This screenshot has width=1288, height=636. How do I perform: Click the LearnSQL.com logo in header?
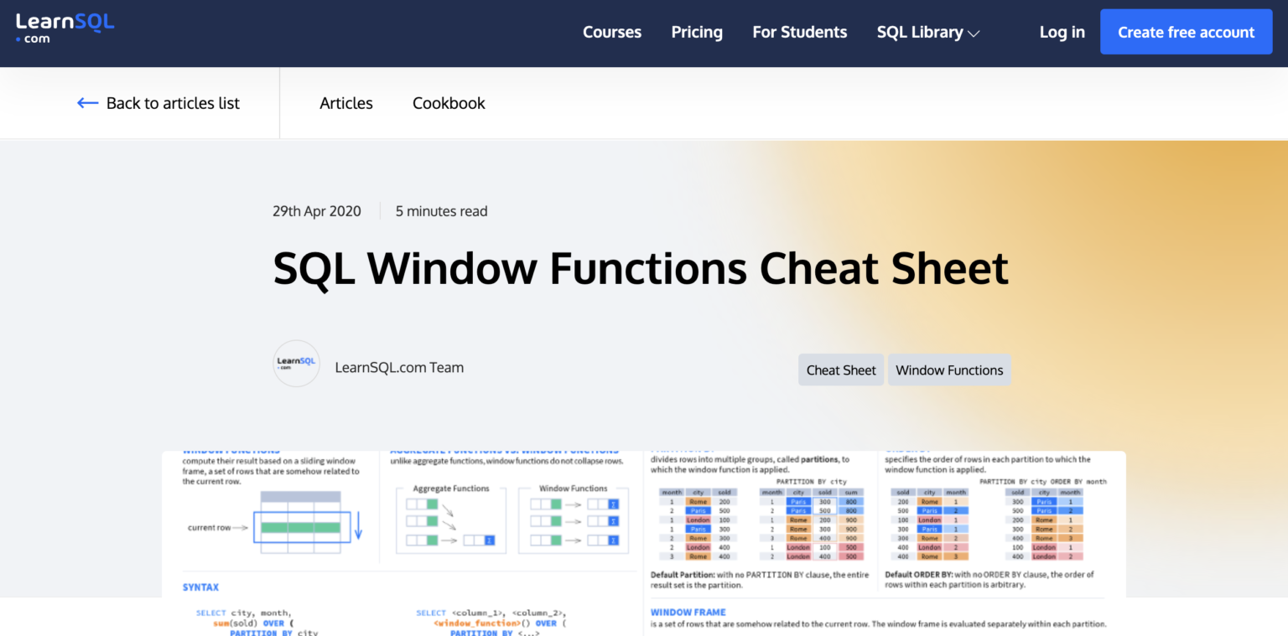click(65, 28)
